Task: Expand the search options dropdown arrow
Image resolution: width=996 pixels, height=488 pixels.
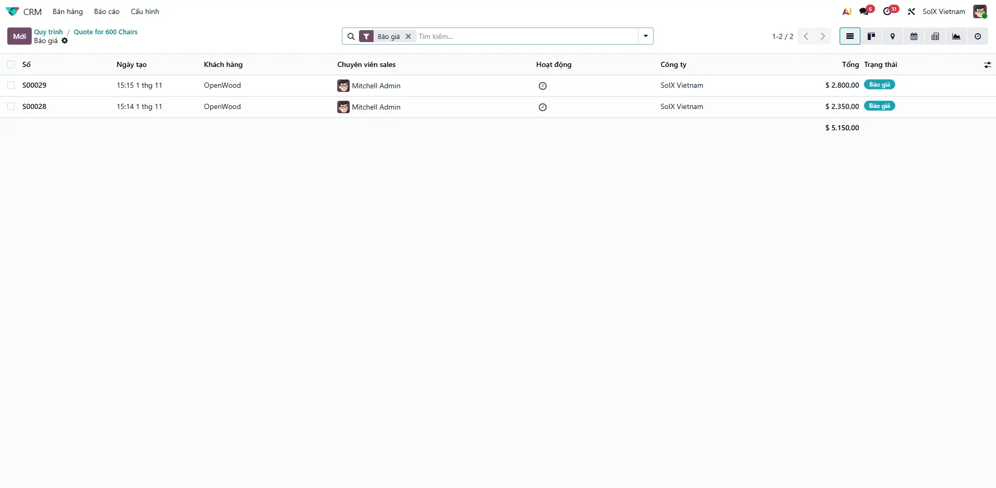Action: pos(646,36)
